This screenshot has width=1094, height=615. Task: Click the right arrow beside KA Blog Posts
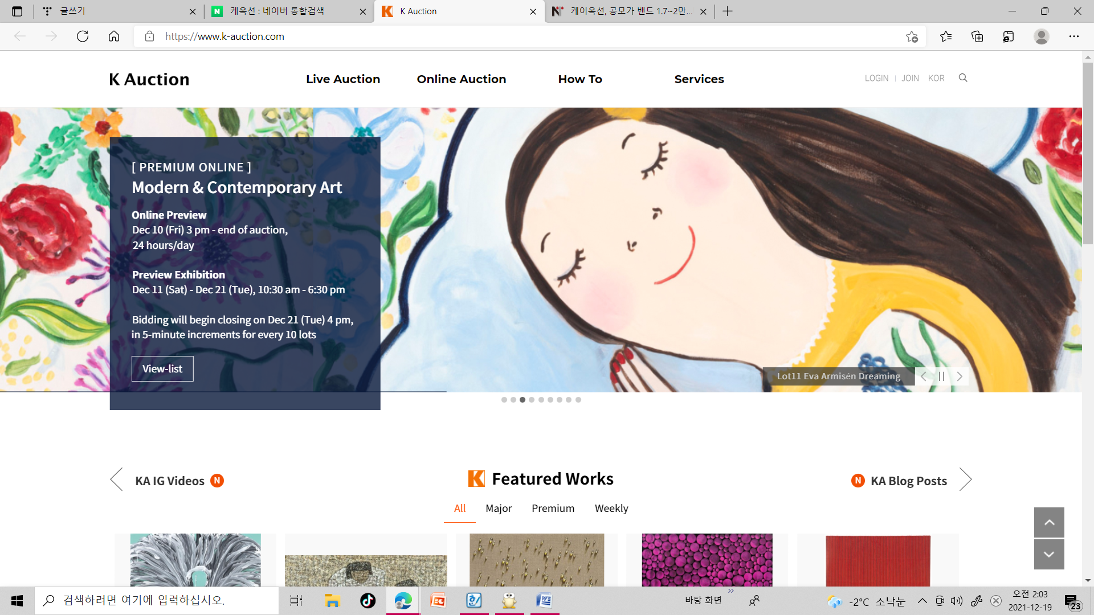click(965, 479)
